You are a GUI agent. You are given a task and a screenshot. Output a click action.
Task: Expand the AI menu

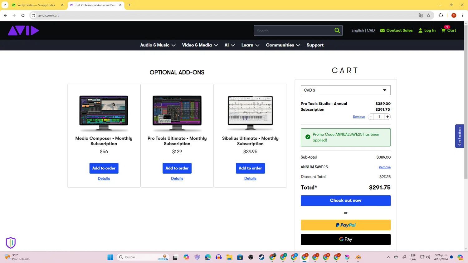[x=229, y=45]
